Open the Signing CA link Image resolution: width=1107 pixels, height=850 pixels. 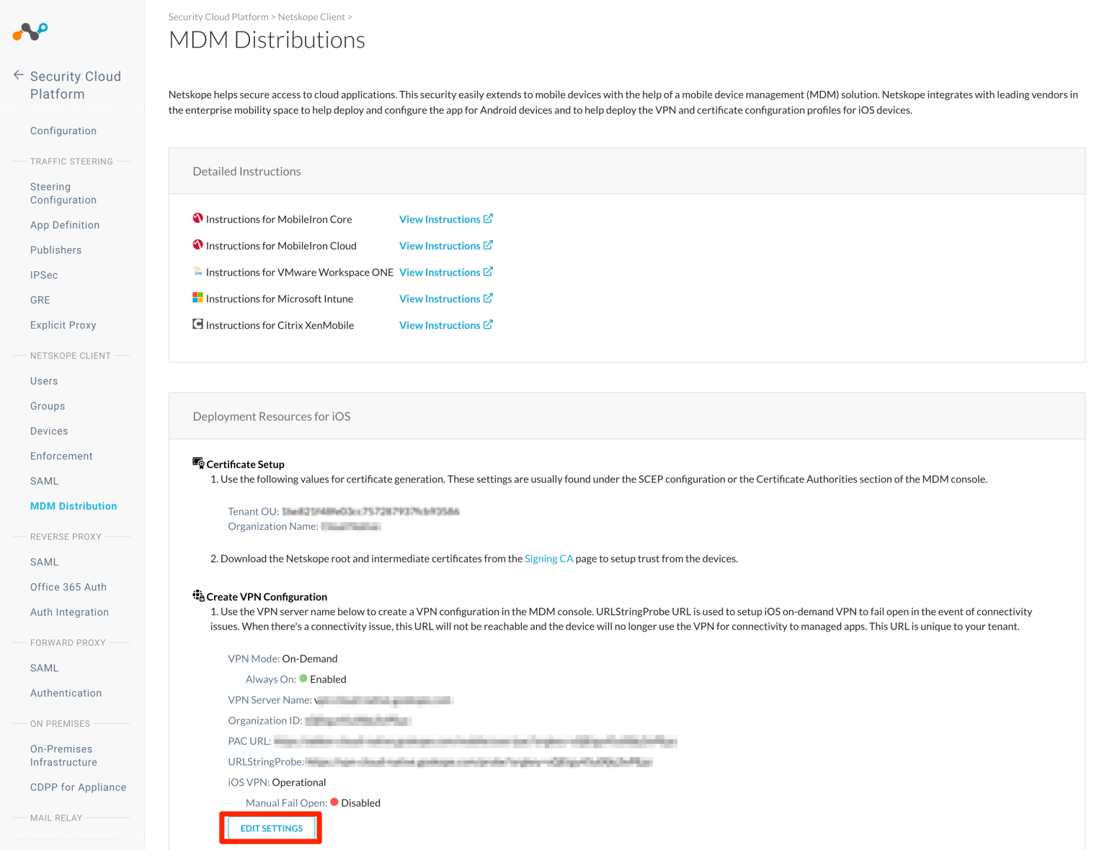(549, 558)
